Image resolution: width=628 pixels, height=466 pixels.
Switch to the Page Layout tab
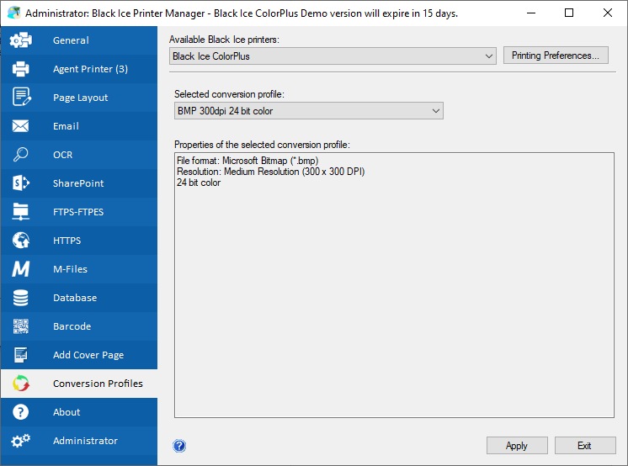coord(80,98)
